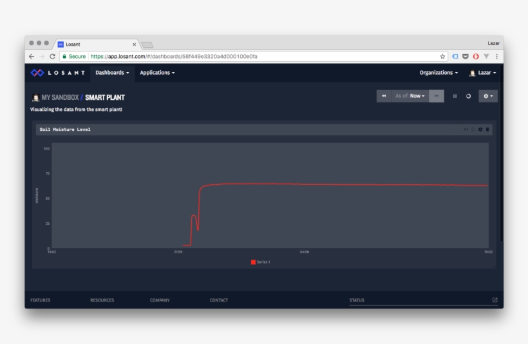Click the embed code icon on Soil Moisture block

tap(466, 129)
